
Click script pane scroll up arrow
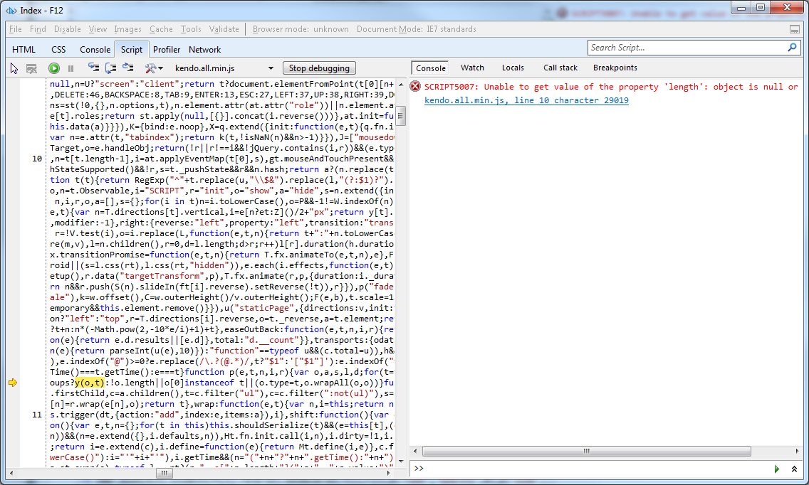point(400,85)
